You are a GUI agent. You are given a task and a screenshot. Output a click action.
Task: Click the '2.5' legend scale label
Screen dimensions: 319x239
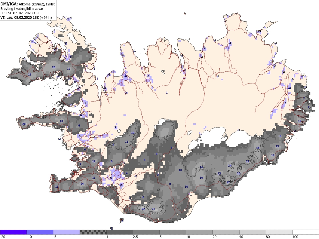point(135,237)
